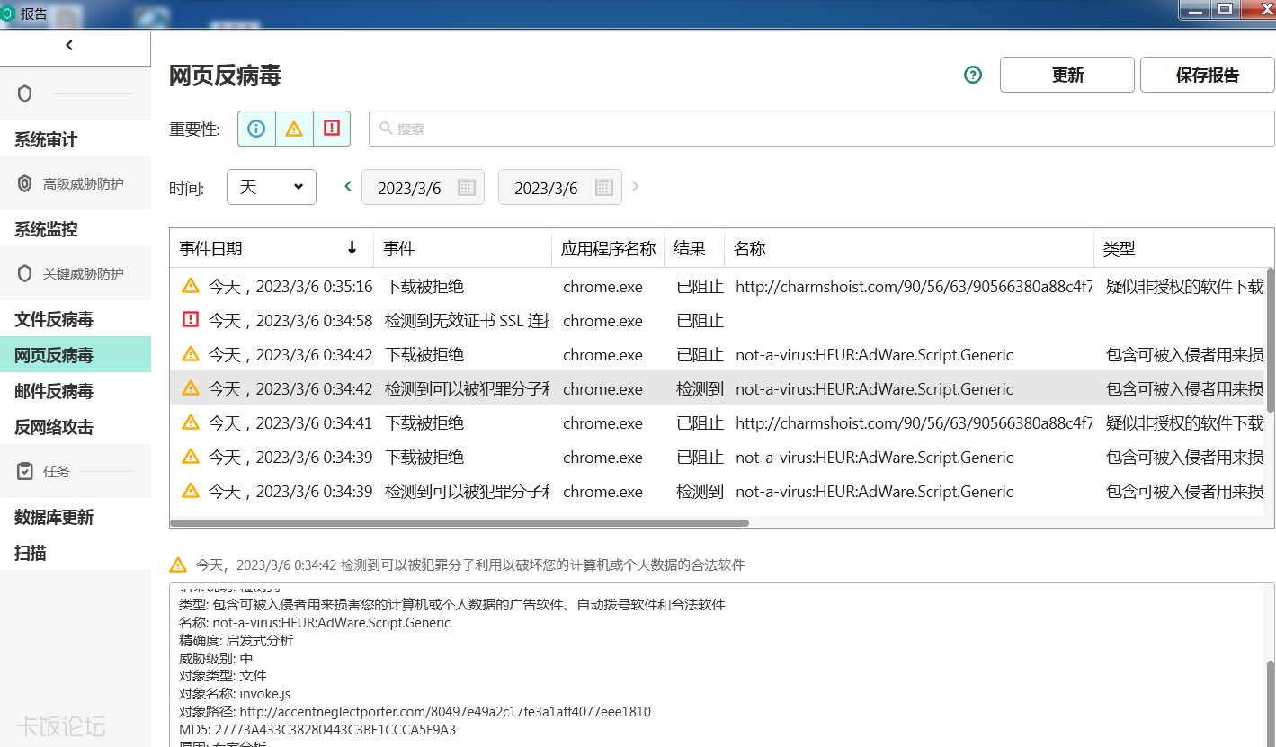
Task: Click the shield icon at sidebar top
Action: click(25, 93)
